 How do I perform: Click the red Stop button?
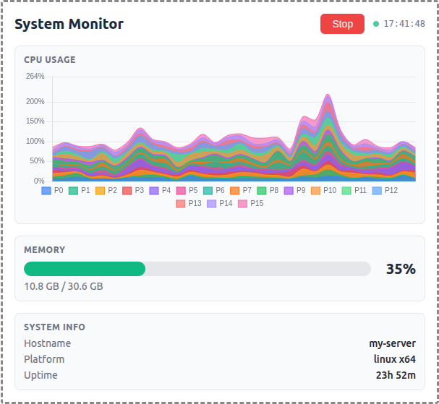click(342, 24)
